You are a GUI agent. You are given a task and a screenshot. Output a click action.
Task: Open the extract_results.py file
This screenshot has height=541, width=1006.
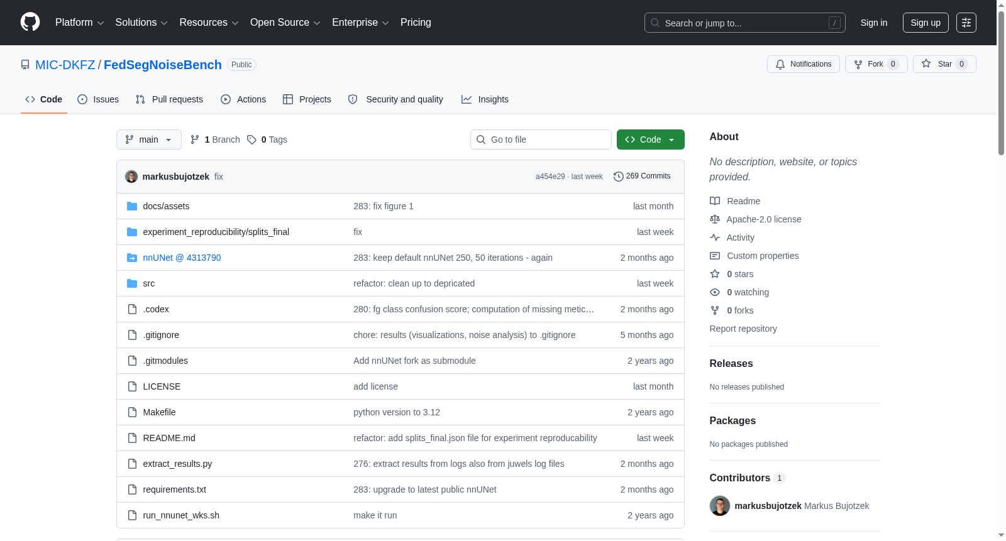[177, 464]
